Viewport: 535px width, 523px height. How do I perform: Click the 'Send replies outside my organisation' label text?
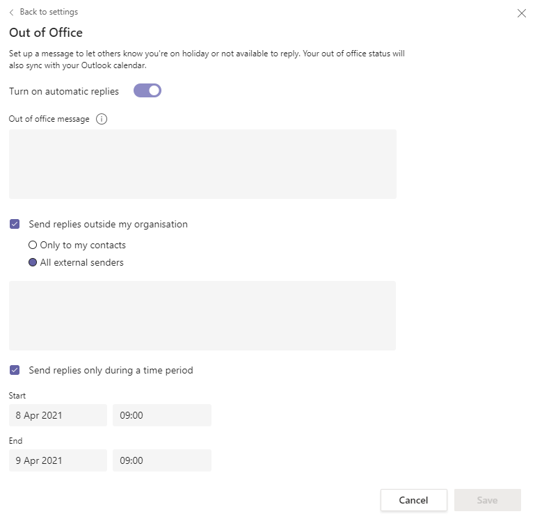(x=108, y=224)
